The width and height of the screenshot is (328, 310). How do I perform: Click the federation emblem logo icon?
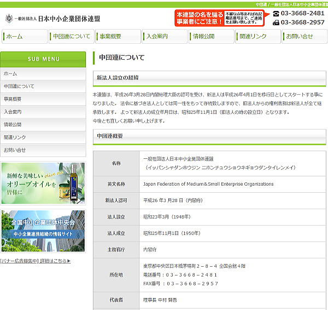coord(10,18)
